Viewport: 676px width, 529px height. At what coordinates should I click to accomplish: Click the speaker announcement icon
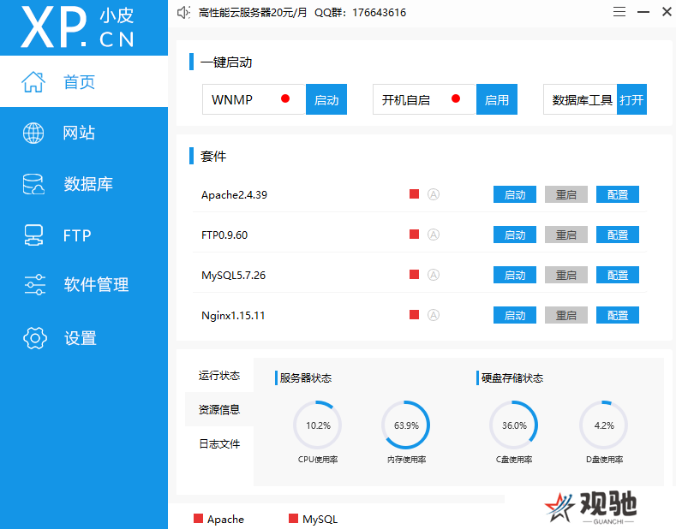(183, 13)
